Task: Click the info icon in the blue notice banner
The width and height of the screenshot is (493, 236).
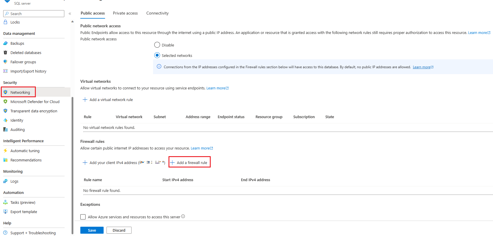Action: [x=159, y=66]
